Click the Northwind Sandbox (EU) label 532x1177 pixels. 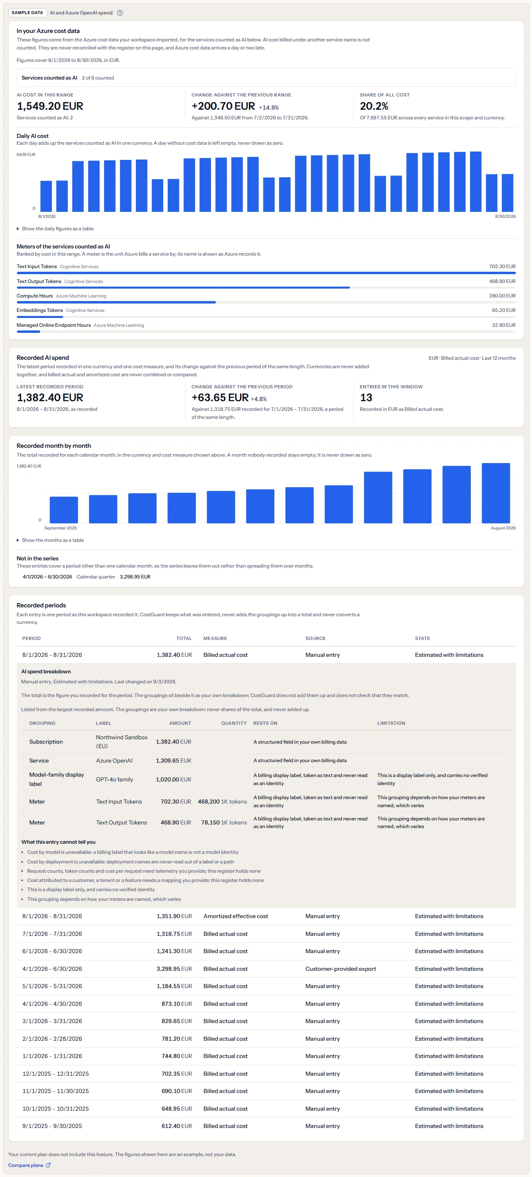coord(121,742)
